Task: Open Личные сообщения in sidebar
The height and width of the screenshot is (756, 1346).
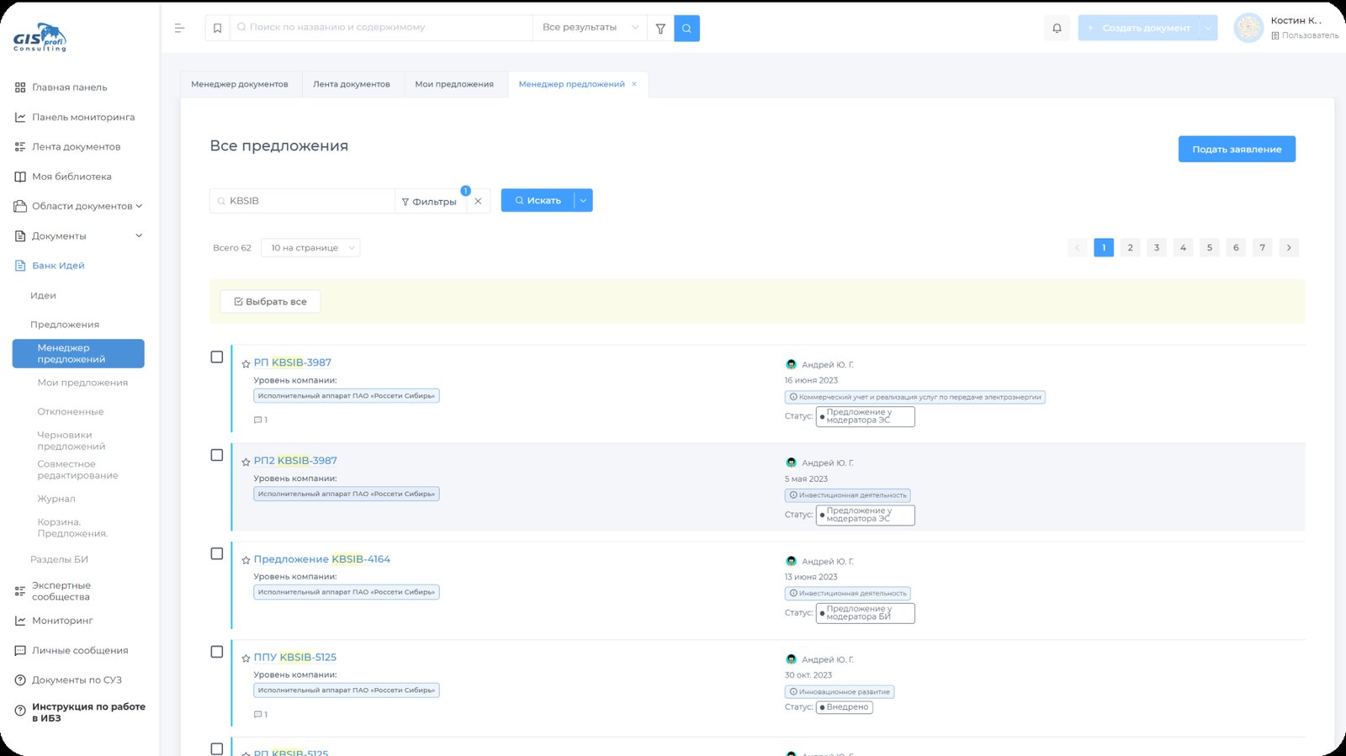Action: pyautogui.click(x=80, y=651)
